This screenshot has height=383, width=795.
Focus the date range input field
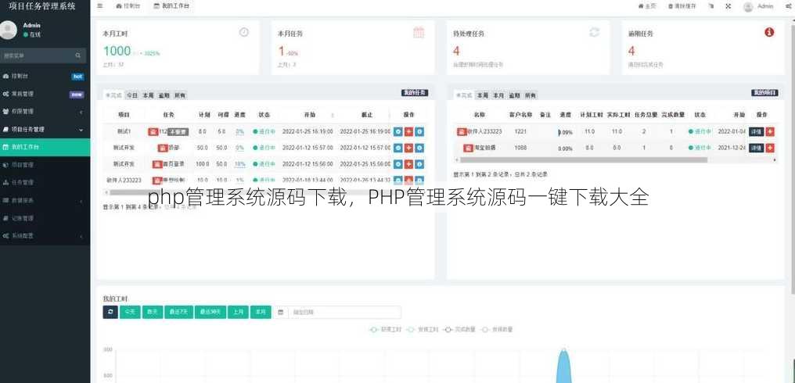pyautogui.click(x=344, y=312)
